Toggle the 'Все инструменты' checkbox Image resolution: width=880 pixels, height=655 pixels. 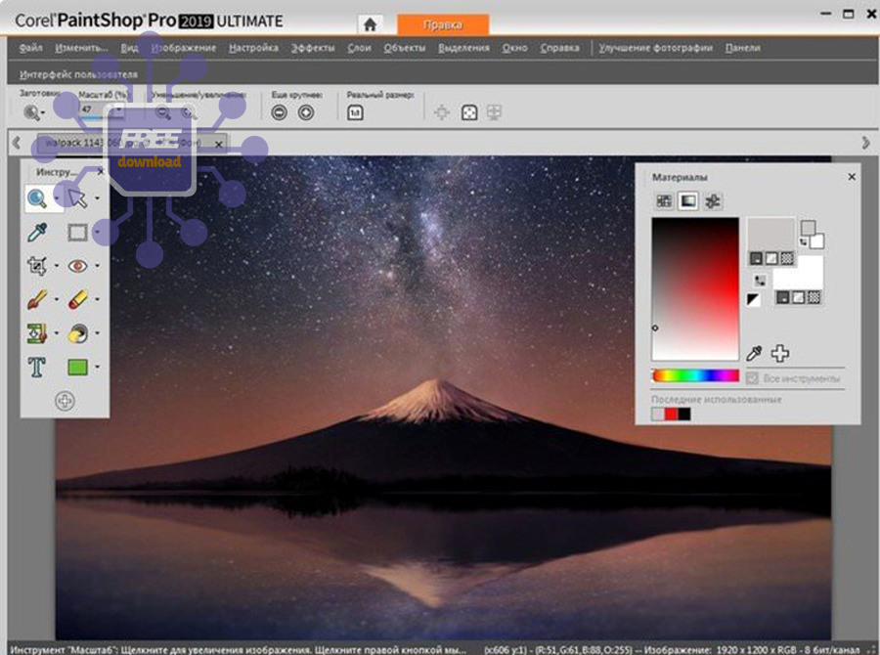(752, 378)
